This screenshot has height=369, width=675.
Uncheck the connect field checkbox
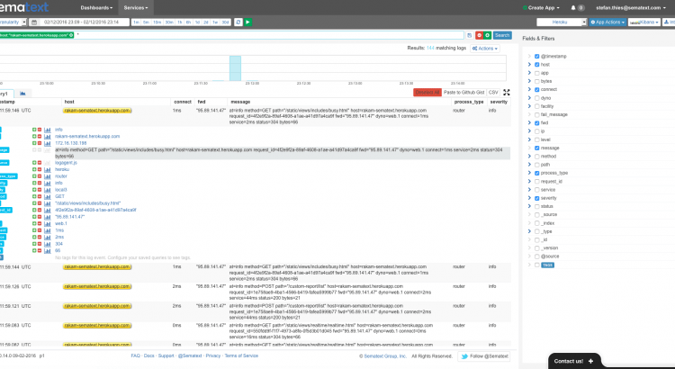coord(536,90)
